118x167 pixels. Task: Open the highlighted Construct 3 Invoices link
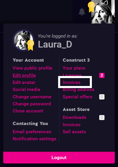(x=72, y=82)
